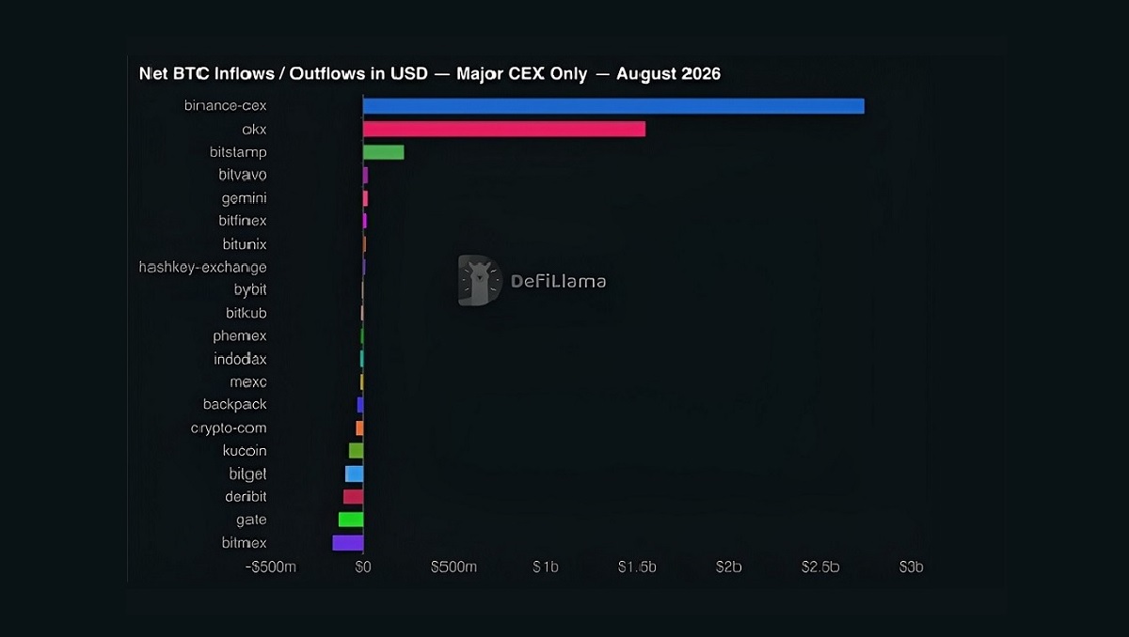This screenshot has height=637, width=1129.
Task: Click the crypto-com orange bar
Action: 359,427
